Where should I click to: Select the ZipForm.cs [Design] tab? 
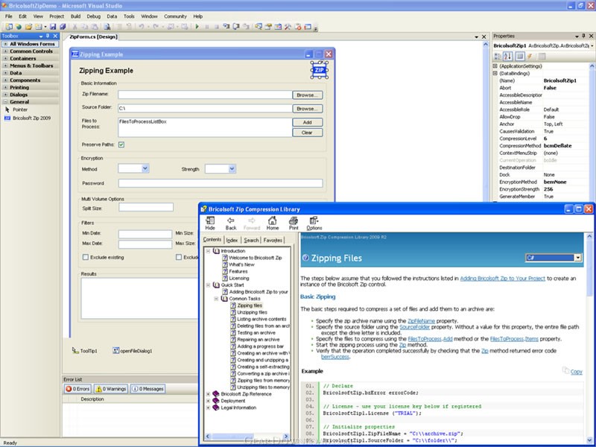point(94,37)
